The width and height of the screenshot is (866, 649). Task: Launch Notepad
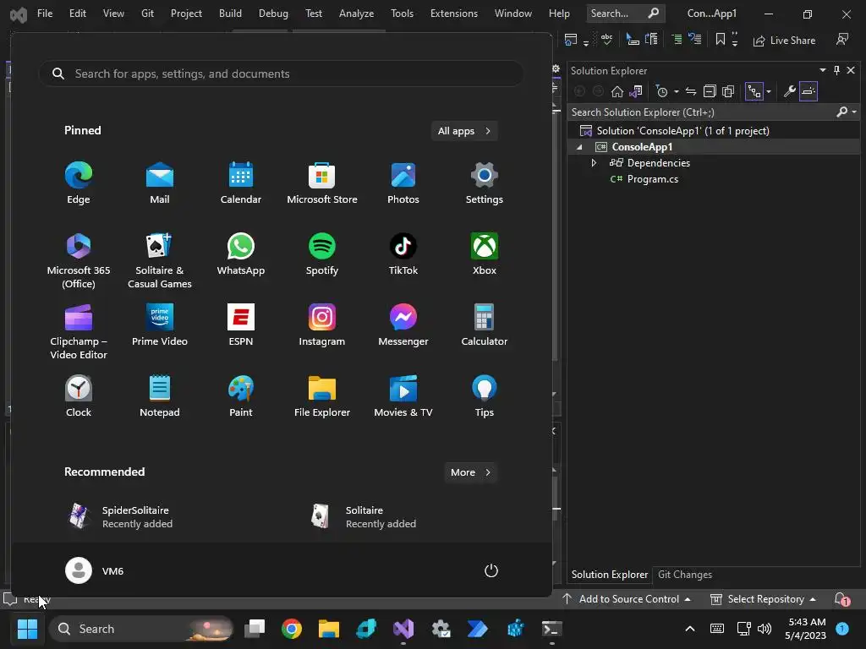coord(160,396)
